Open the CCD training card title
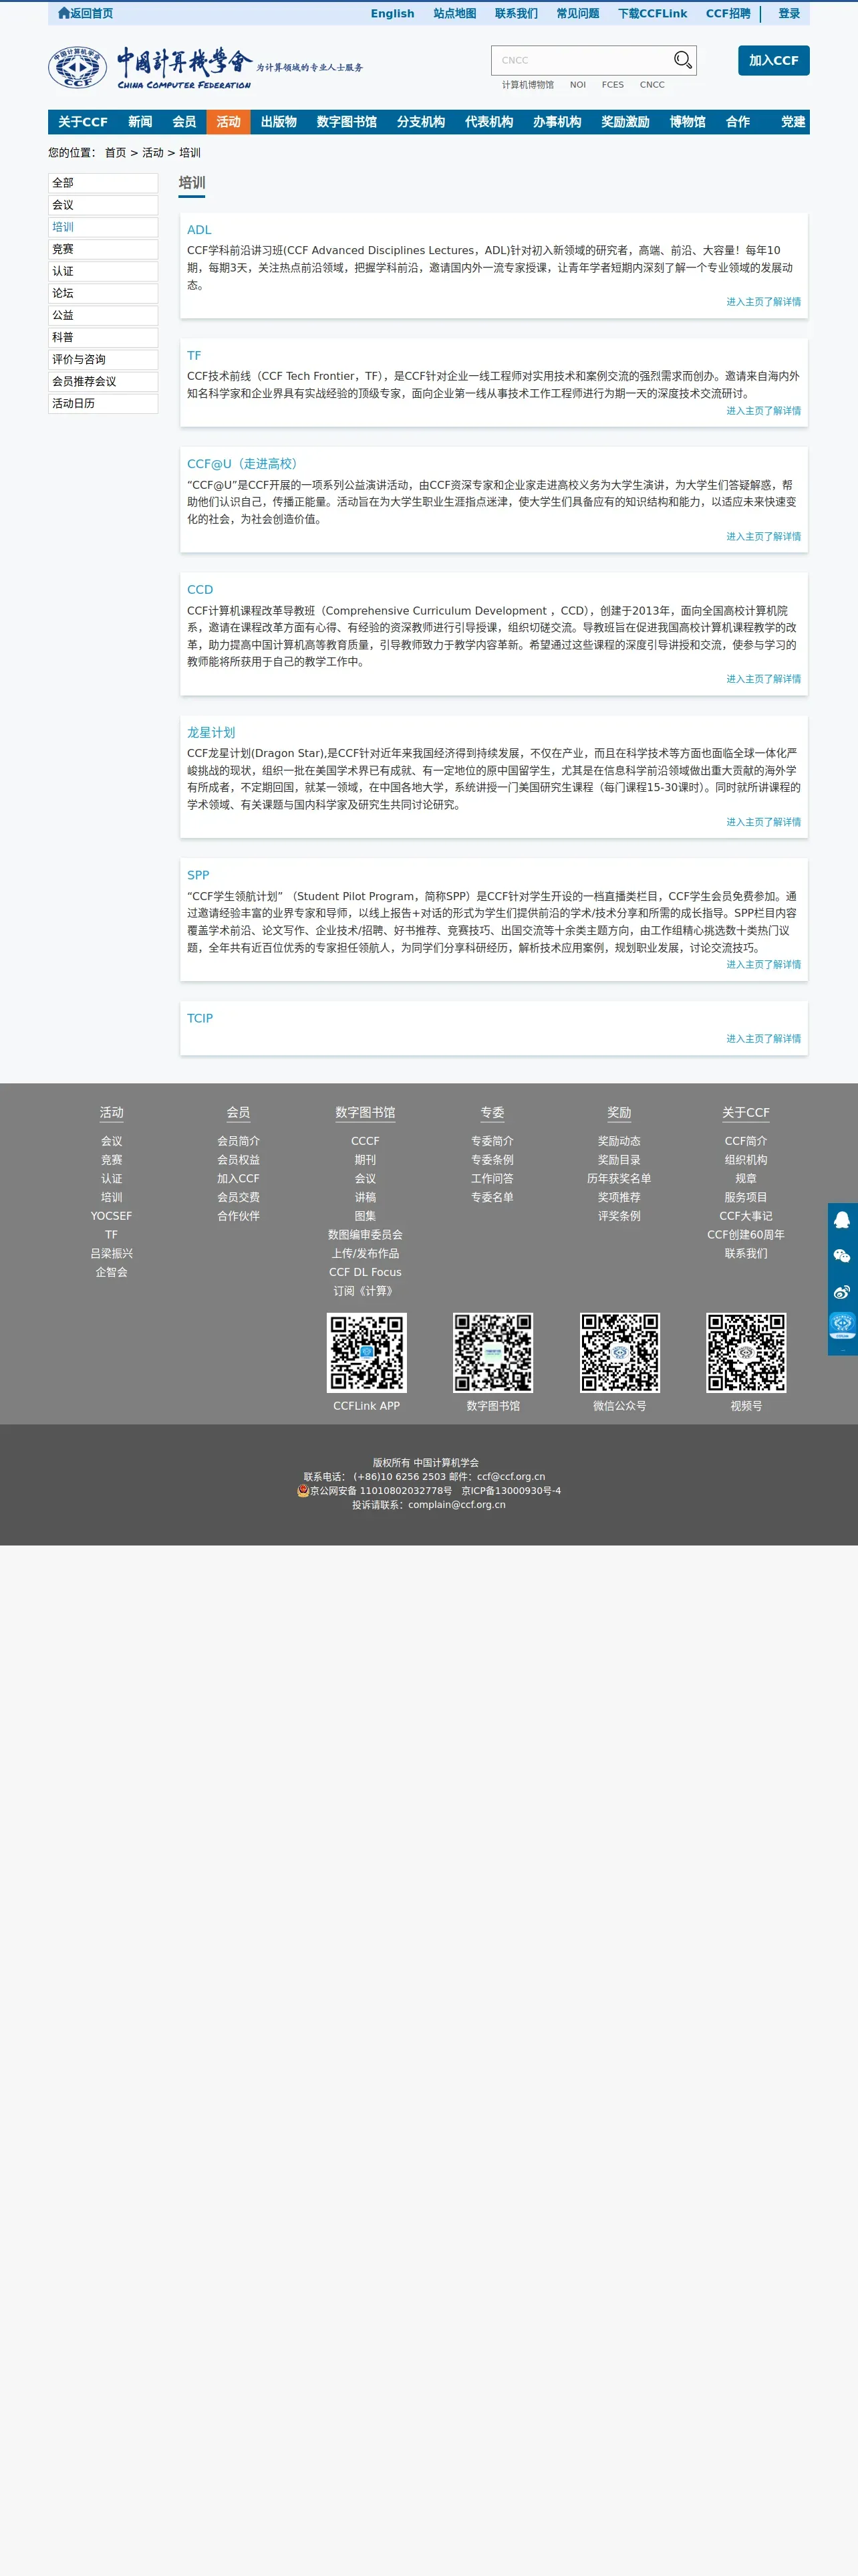Viewport: 858px width, 2576px height. click(x=200, y=590)
